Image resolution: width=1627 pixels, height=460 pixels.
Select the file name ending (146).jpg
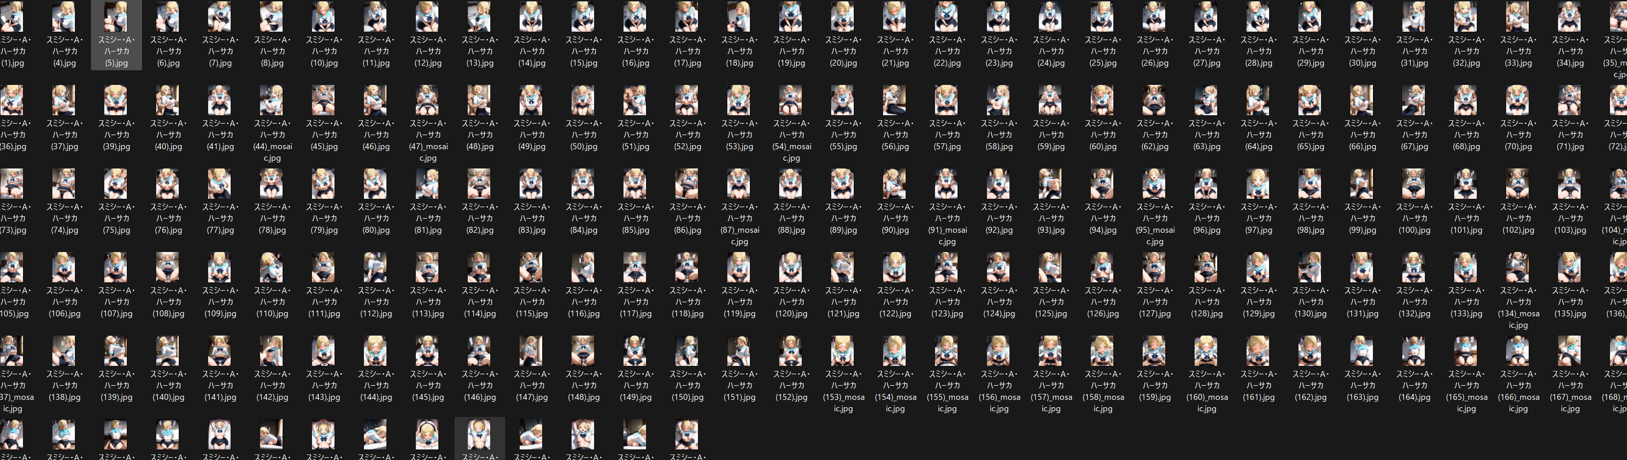(x=479, y=386)
